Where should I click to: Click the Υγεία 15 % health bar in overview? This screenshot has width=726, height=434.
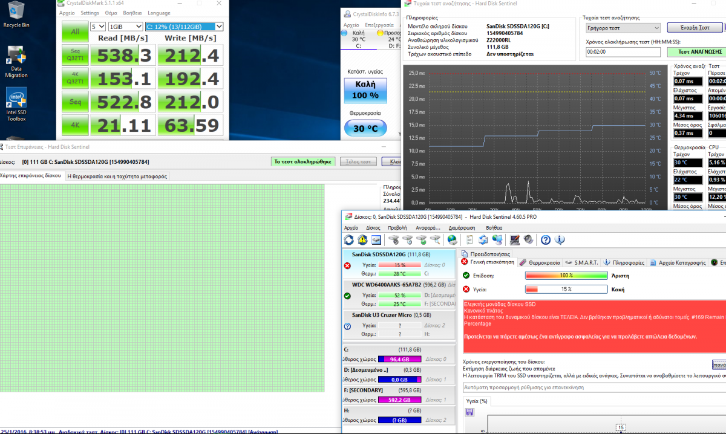pyautogui.click(x=566, y=289)
